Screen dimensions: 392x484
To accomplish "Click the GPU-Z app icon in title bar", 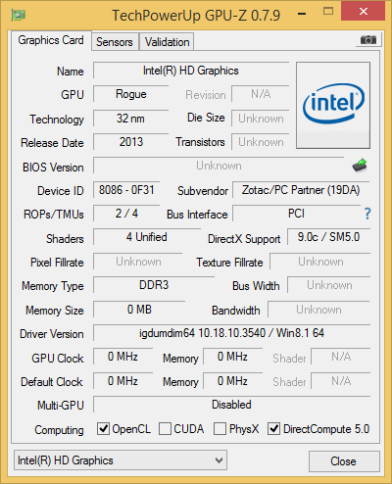I will pyautogui.click(x=18, y=15).
